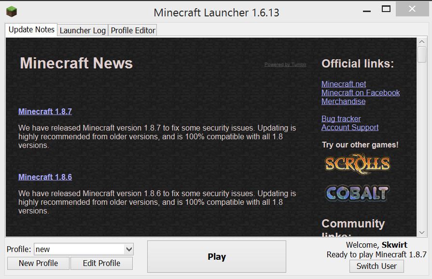
Task: Click the news panel scroll down arrow
Action: point(422,232)
